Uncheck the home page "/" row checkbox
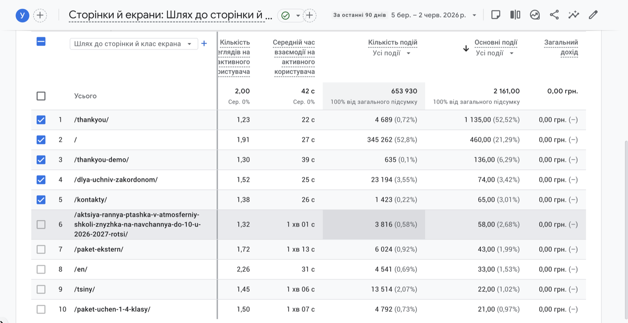Screen dimensions: 628x323 [x=41, y=140]
